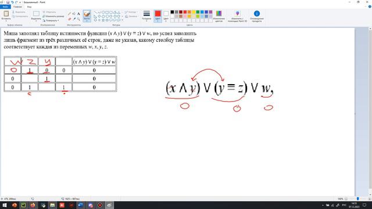Image resolution: width=372 pixels, height=209 pixels.
Task: Click Undo in quick access toolbar
Action: click(x=12, y=2)
